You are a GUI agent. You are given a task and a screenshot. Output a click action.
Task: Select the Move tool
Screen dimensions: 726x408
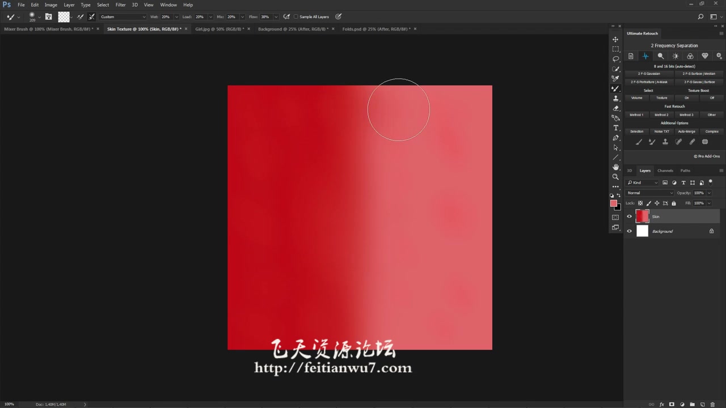tap(615, 39)
